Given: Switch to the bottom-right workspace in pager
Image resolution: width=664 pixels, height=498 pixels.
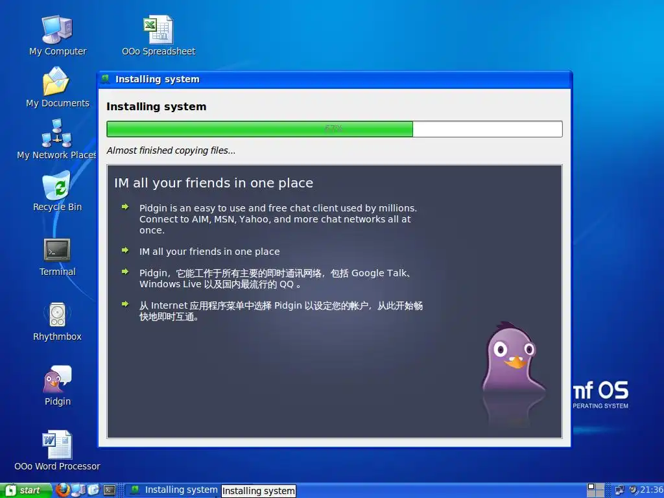Looking at the screenshot, I should point(600,494).
